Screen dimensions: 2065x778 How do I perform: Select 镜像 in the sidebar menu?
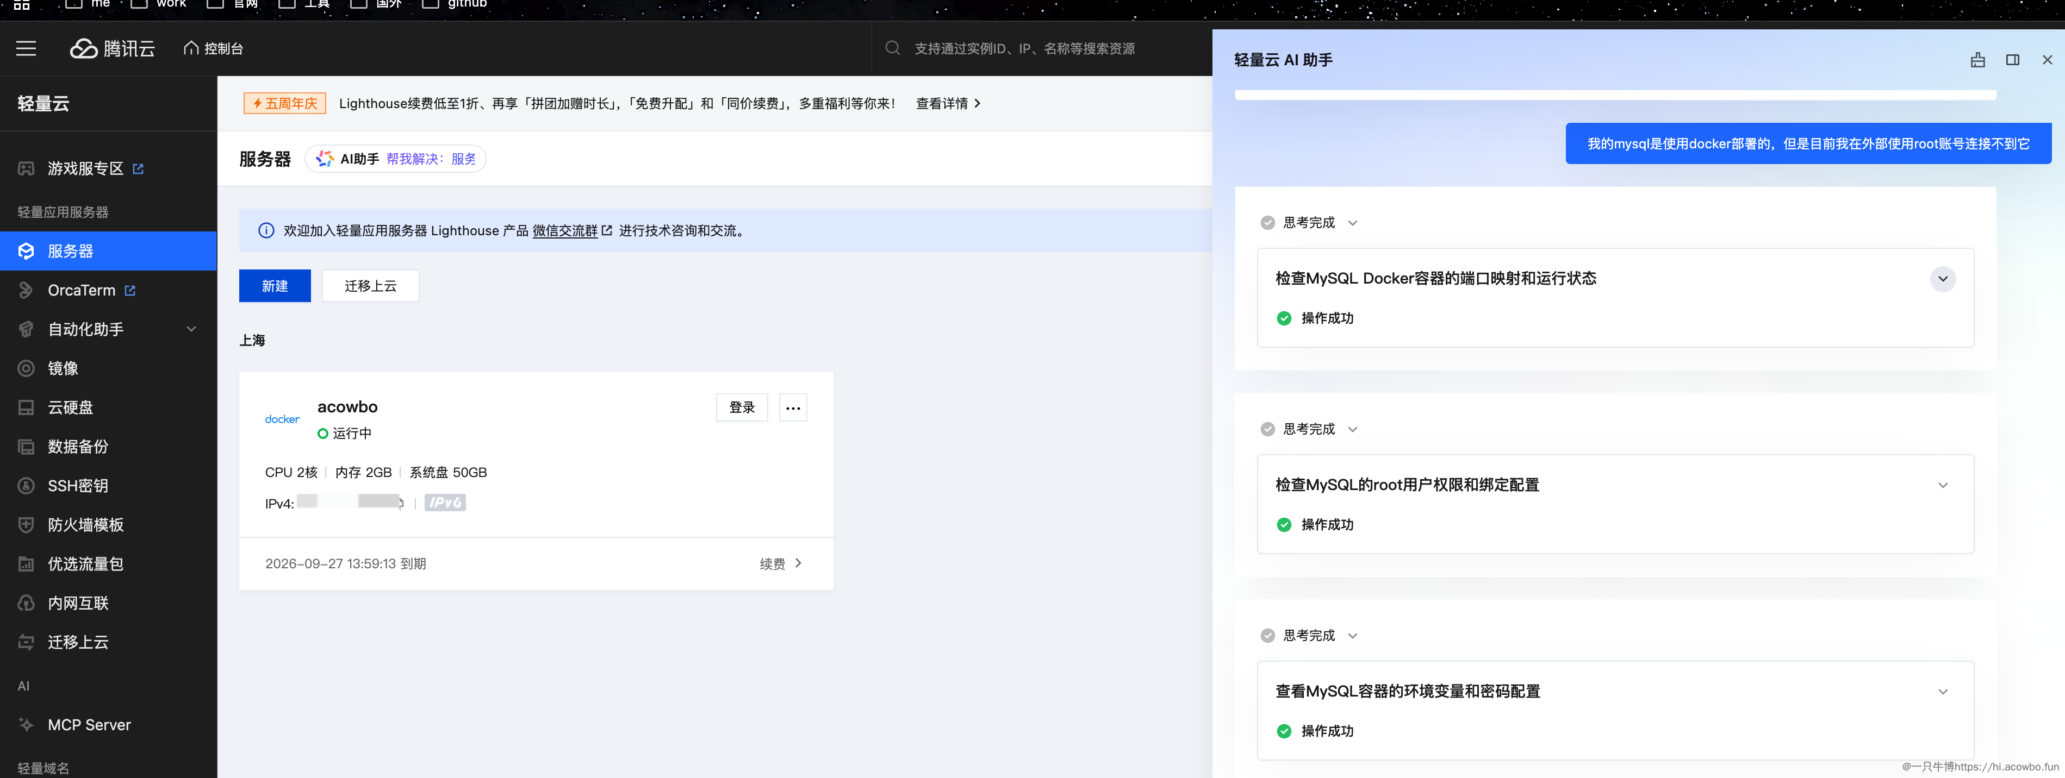63,368
